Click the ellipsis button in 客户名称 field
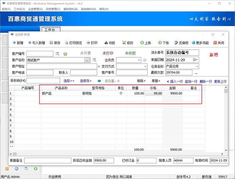 tap(87, 60)
